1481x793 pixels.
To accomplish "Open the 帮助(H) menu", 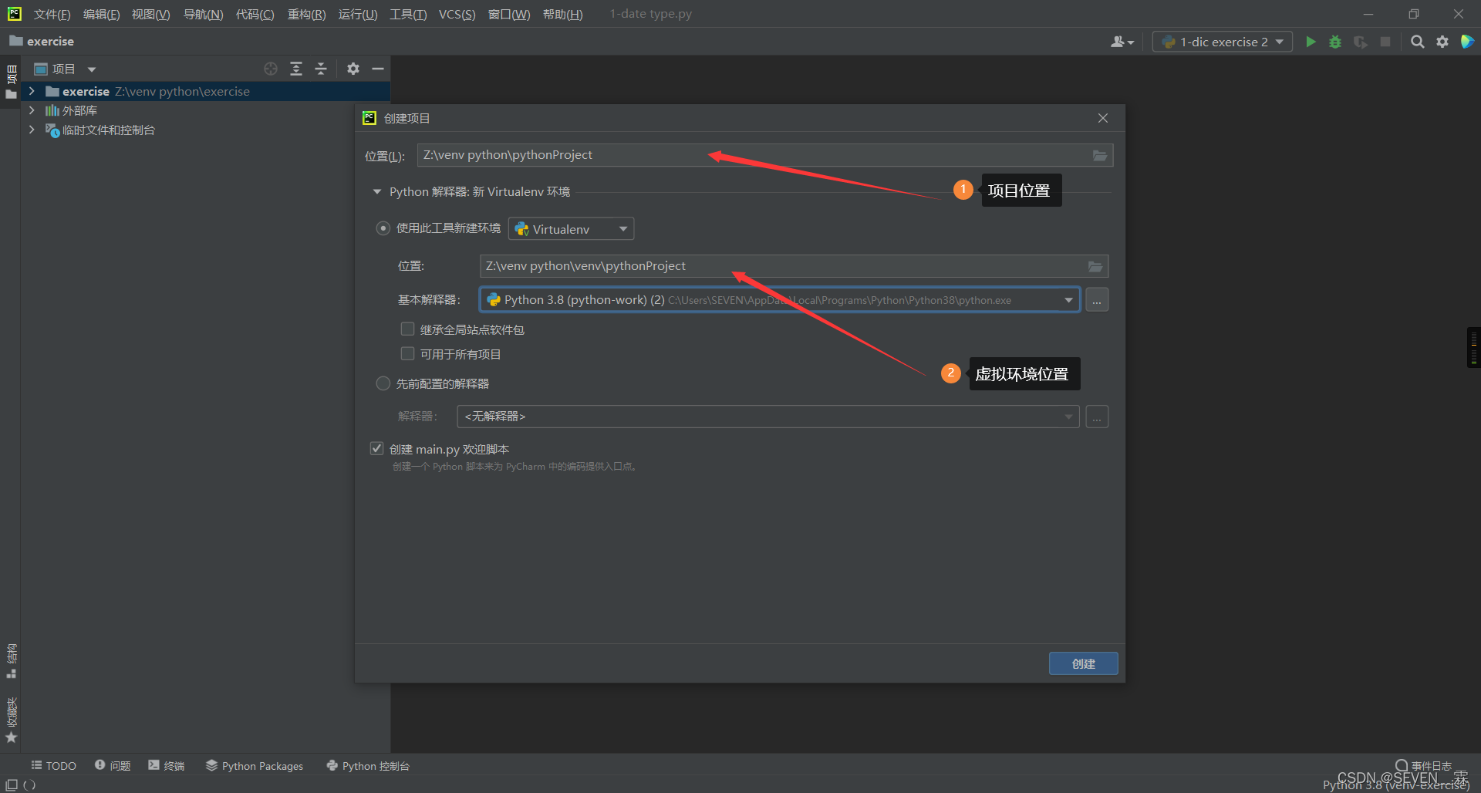I will click(562, 14).
